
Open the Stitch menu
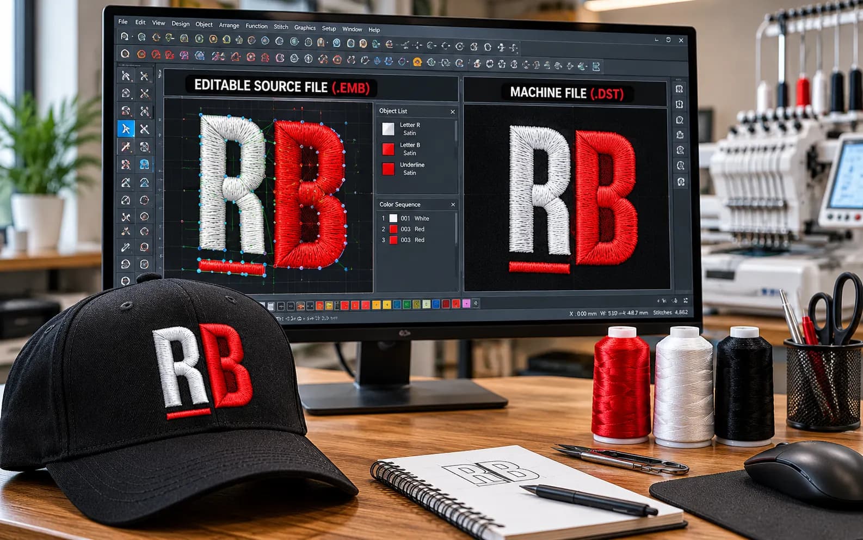[281, 26]
